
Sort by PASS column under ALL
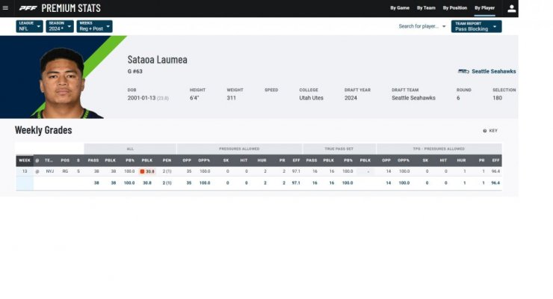(93, 161)
